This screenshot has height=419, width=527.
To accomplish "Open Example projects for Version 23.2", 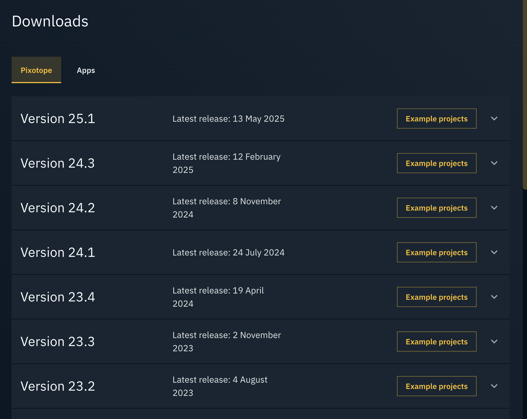I will tap(436, 386).
